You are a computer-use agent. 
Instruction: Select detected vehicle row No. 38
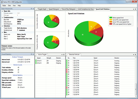pyautogui.click(x=101, y=70)
